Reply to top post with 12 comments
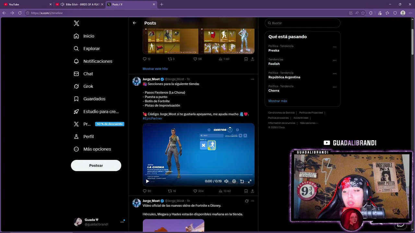415x233 pixels. [x=147, y=59]
